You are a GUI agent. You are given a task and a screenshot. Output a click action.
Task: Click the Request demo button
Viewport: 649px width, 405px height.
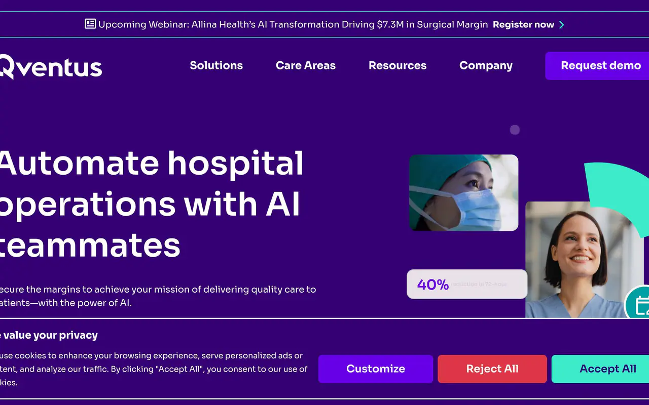pyautogui.click(x=597, y=66)
